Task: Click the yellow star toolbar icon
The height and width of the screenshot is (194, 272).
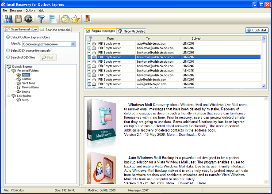Action: [x=76, y=19]
